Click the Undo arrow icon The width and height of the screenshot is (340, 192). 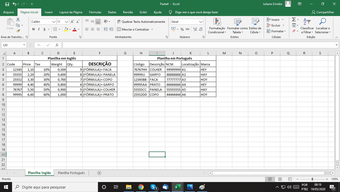(x=14, y=4)
